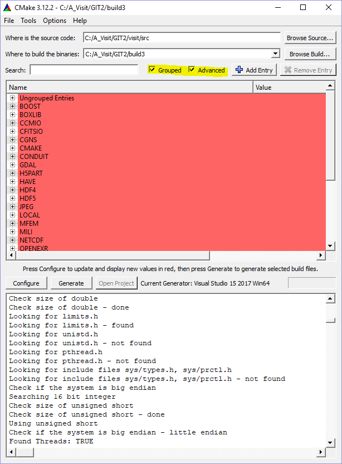
Task: Maximize the CMake window
Action: [x=303, y=7]
